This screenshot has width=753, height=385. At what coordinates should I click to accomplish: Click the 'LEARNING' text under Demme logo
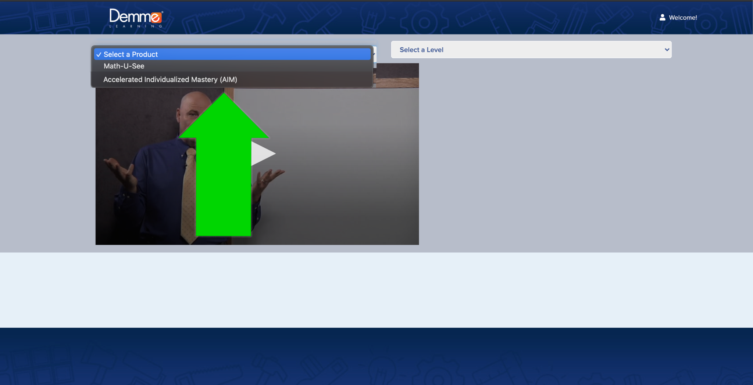136,26
